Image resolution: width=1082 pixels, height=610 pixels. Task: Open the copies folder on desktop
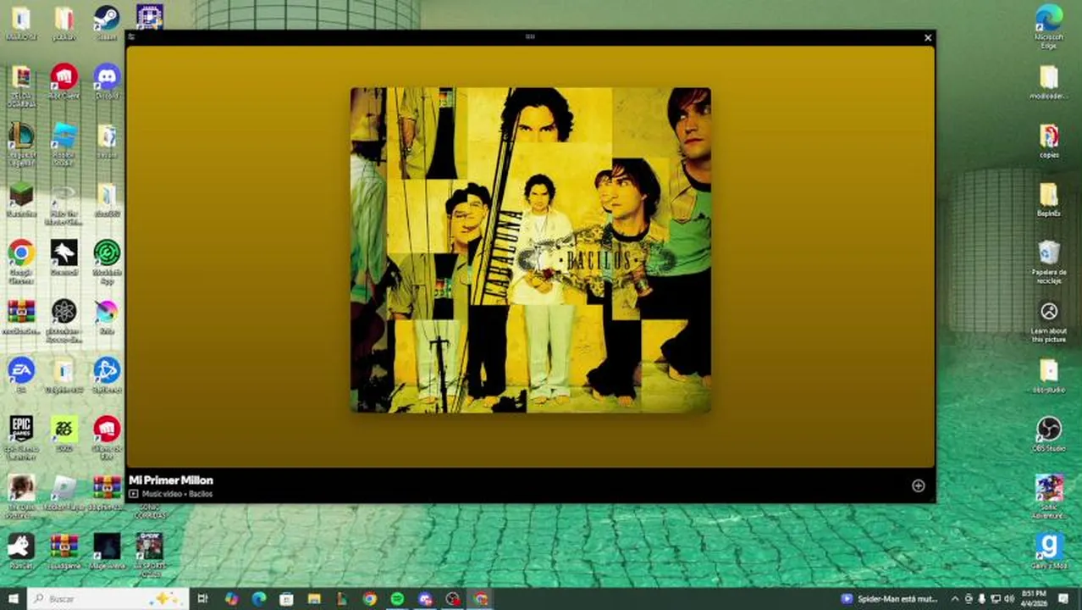(1049, 141)
